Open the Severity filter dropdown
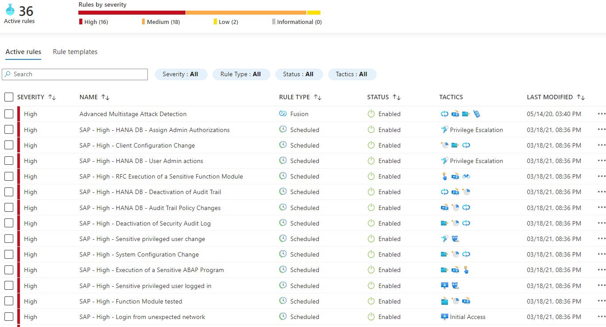Screen dimensions: 606x327 coord(181,74)
